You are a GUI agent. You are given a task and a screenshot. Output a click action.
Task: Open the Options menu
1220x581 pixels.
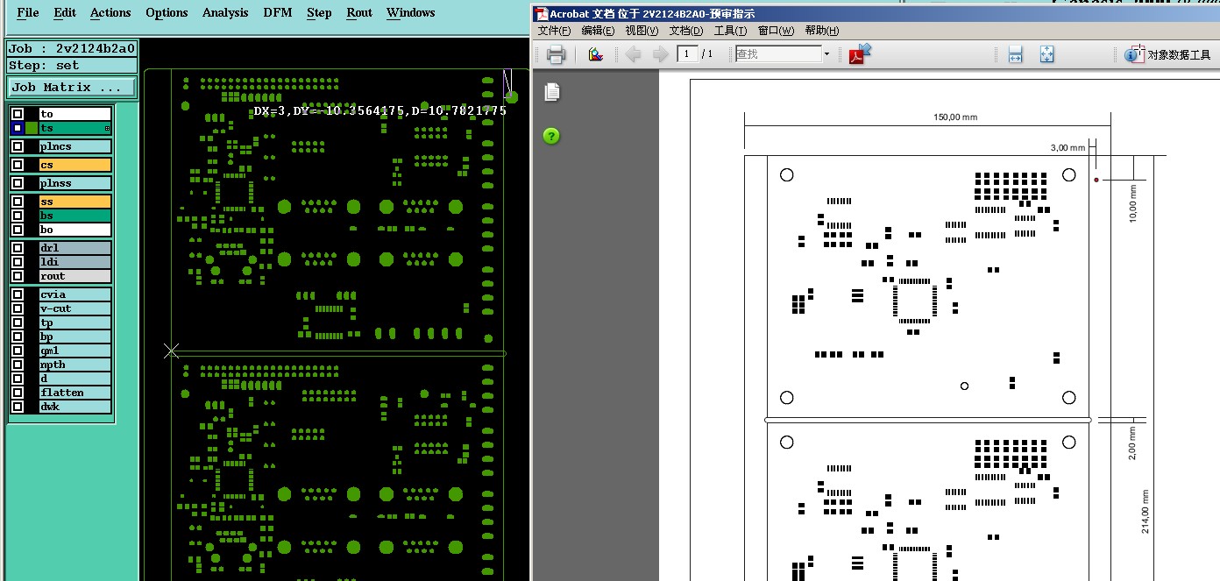pyautogui.click(x=167, y=12)
